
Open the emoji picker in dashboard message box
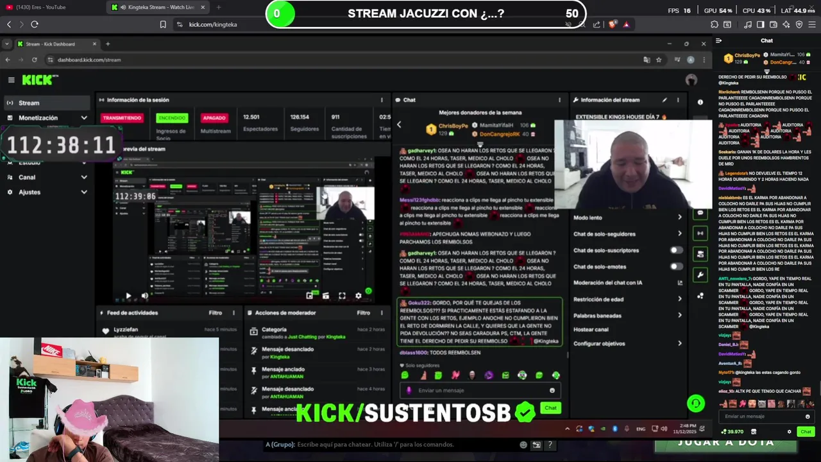(x=552, y=390)
